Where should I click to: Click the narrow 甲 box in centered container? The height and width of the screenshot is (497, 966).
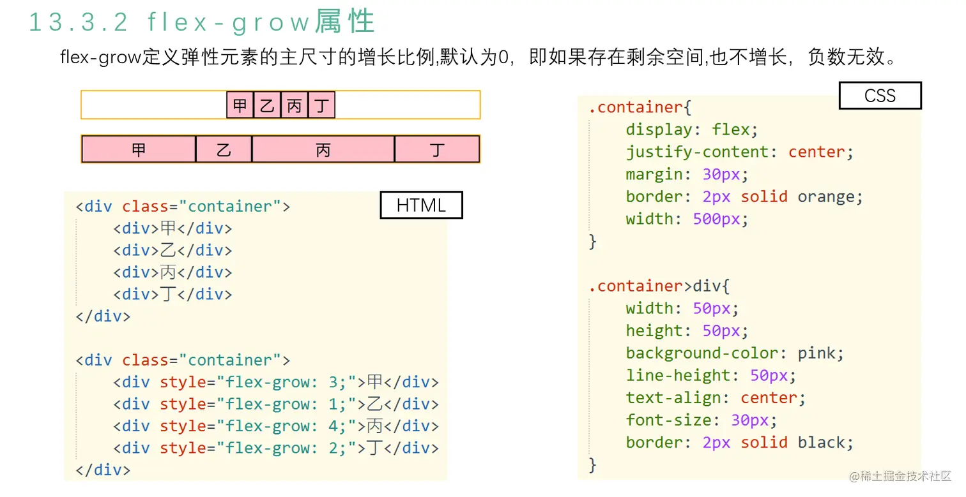click(240, 105)
